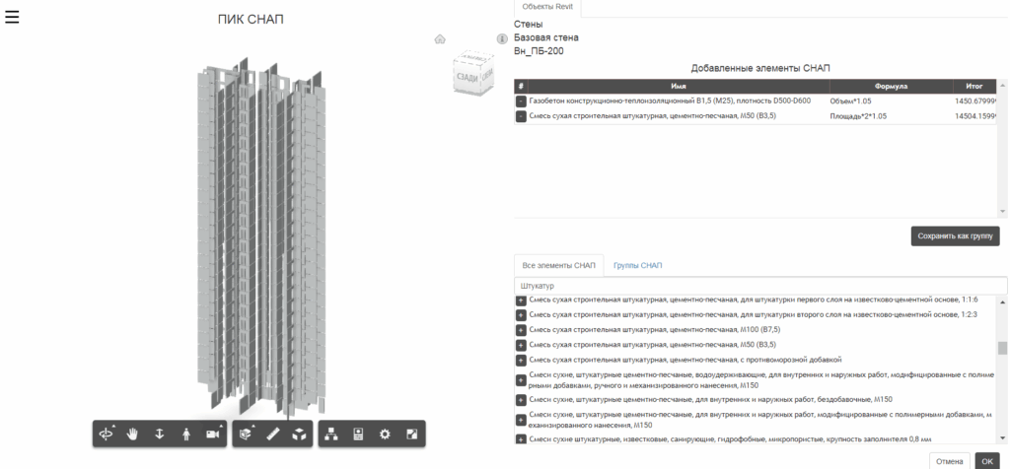Click the Стены category label
Viewport: 1010px width, 469px height.
[529, 25]
